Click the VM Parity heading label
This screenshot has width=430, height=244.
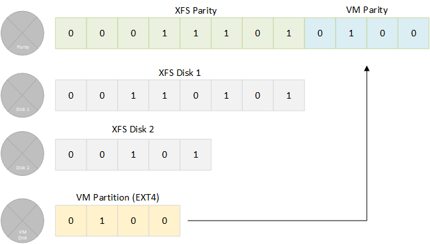point(367,10)
